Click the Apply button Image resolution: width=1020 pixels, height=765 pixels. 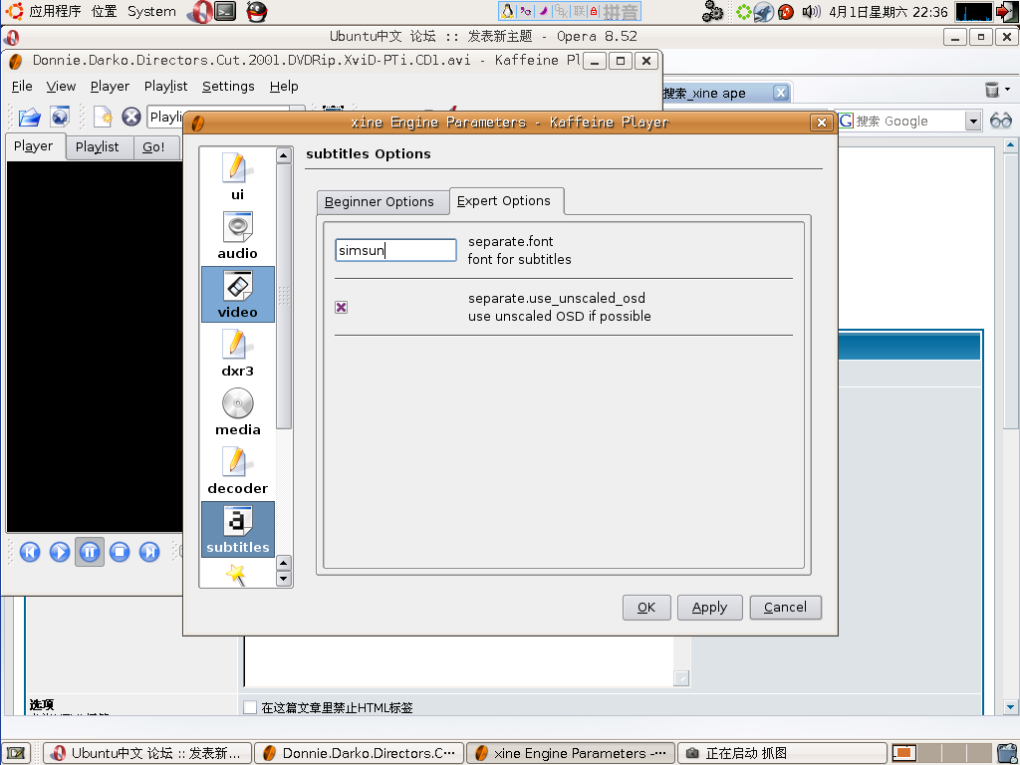click(709, 608)
